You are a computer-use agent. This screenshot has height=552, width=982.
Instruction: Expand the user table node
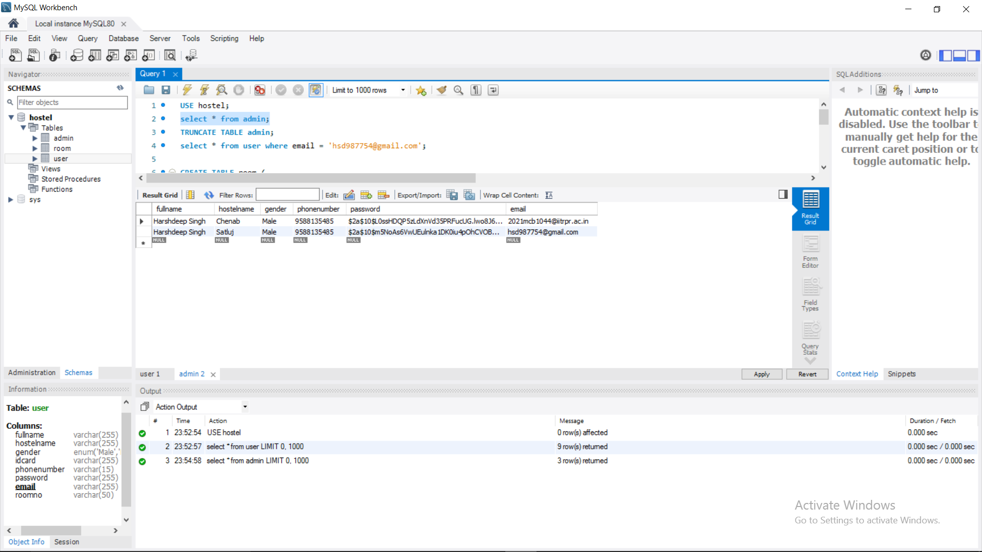[35, 158]
